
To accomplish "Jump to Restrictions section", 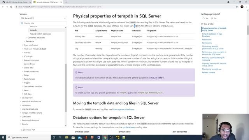I will 207,40.
